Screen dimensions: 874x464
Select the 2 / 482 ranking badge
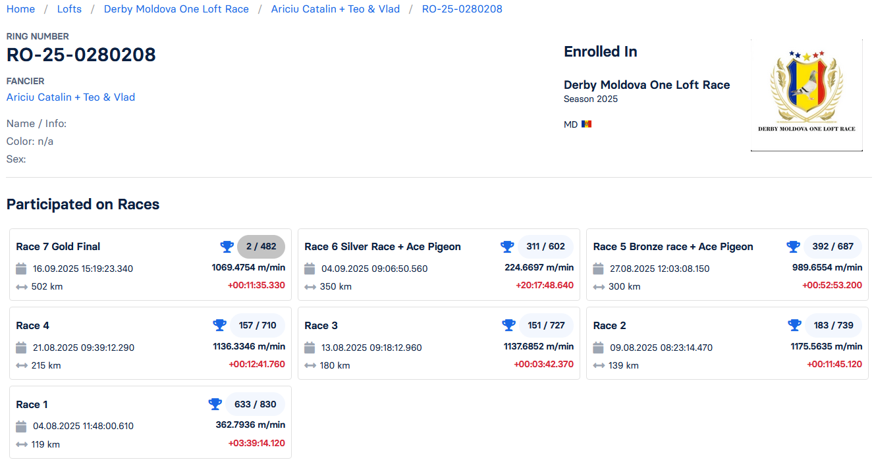(261, 247)
